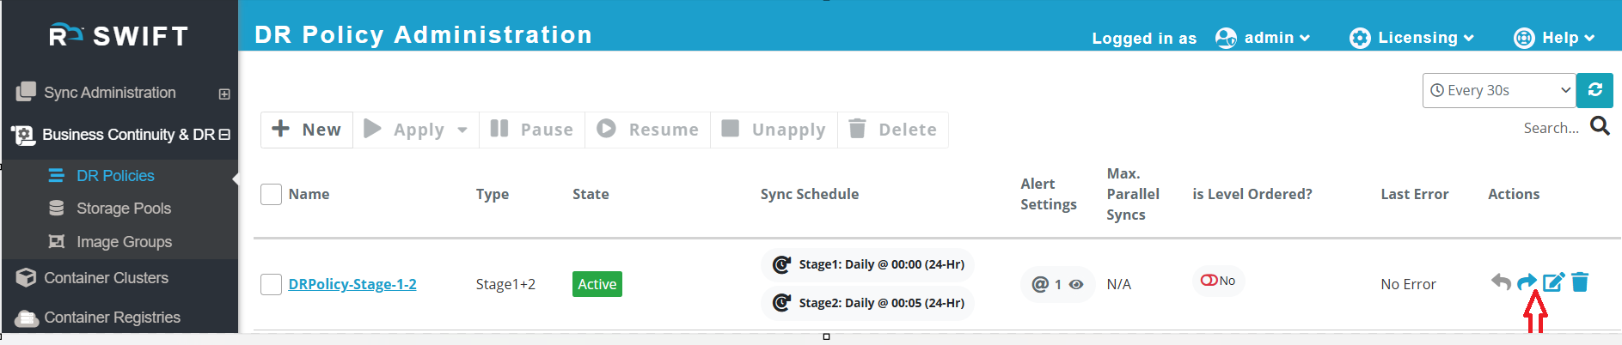Screen dimensions: 1622x345
Task: Click the Active state badge
Action: (597, 284)
